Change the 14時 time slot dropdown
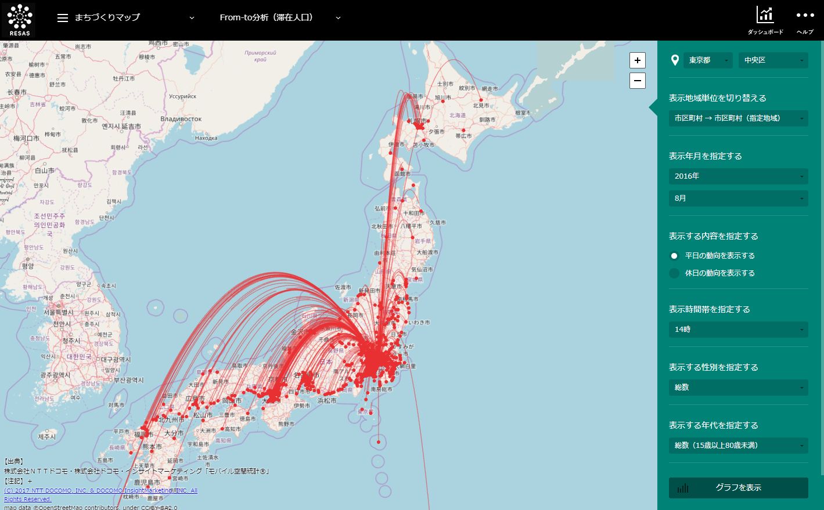 click(x=738, y=330)
